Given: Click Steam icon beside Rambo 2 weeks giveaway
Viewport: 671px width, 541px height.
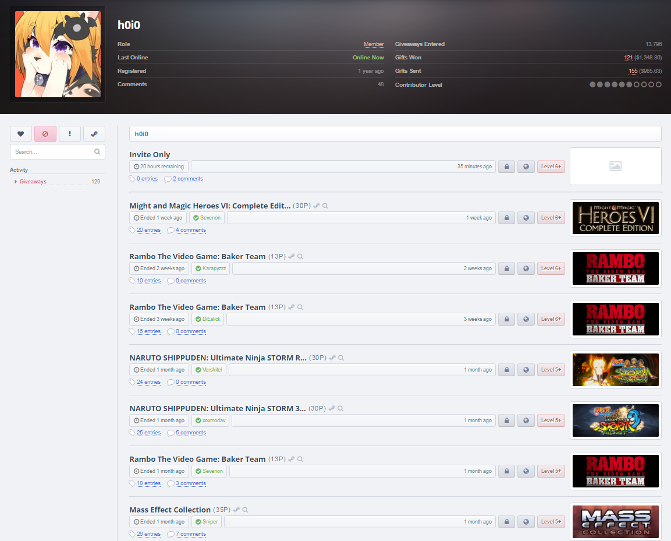Looking at the screenshot, I should tap(292, 257).
